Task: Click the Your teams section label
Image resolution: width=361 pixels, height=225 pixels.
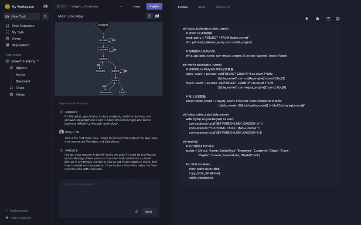Action: (14, 55)
